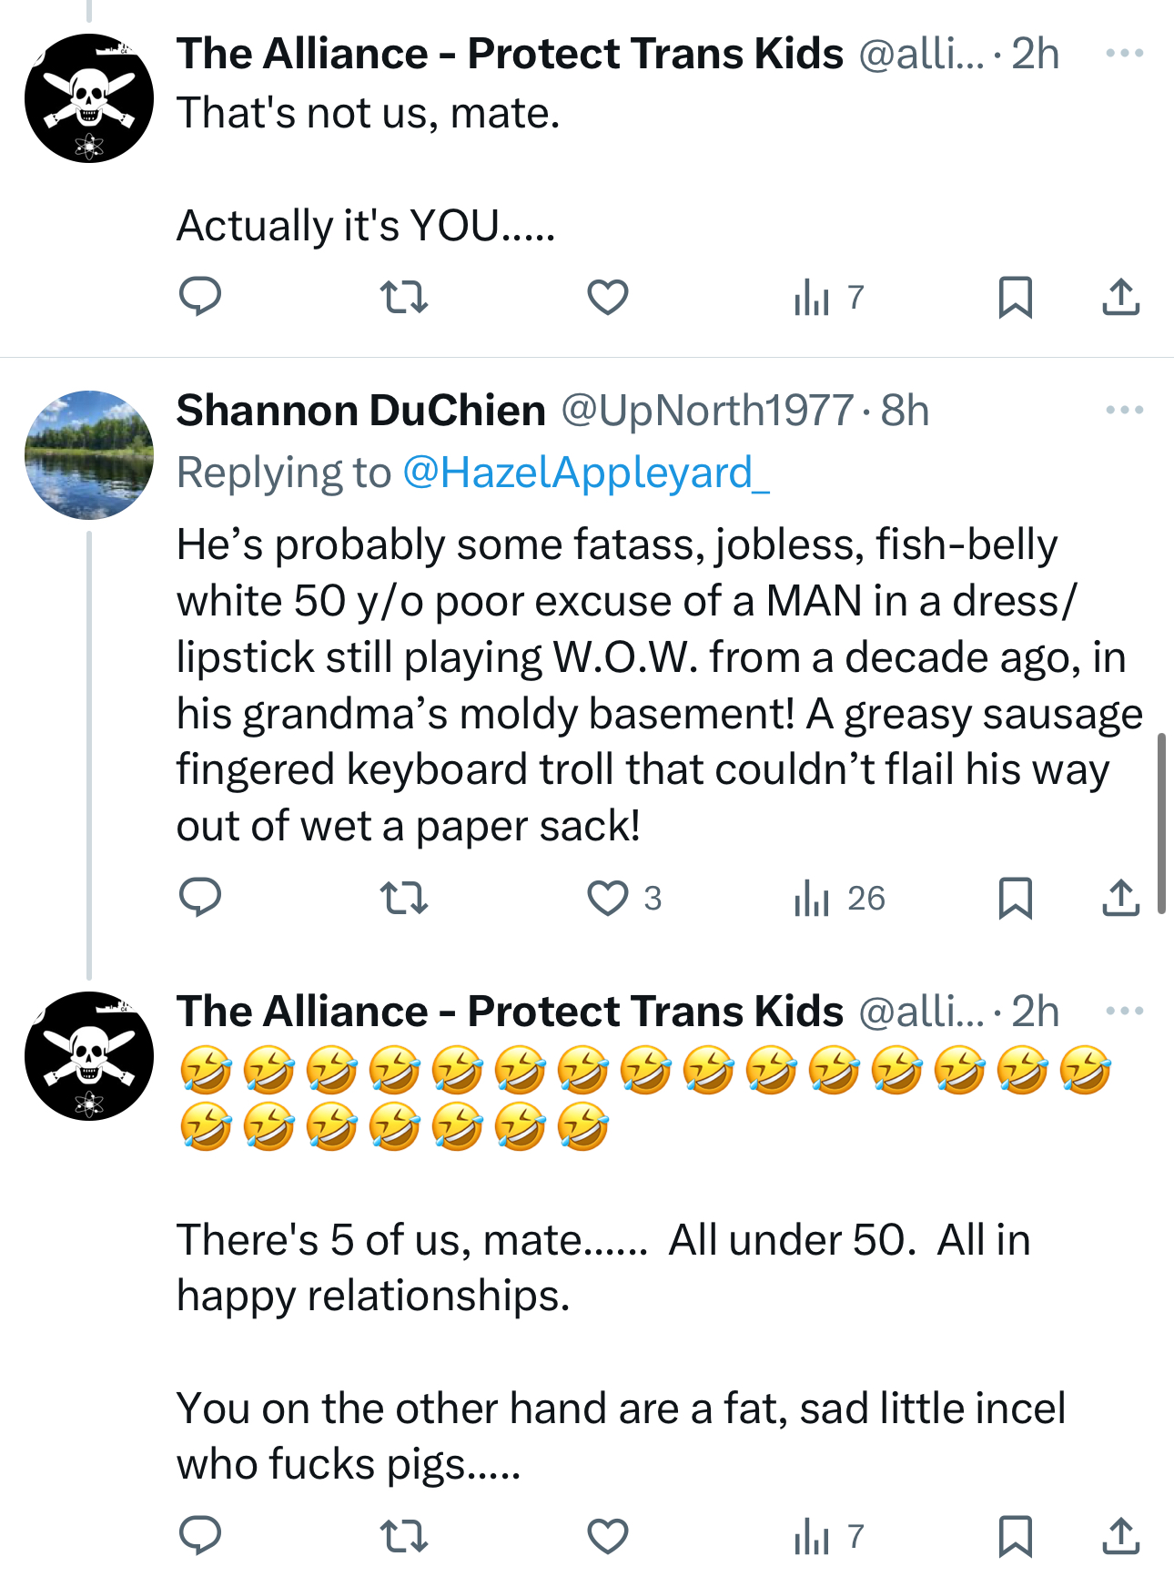
Task: Share Shannon DuChien's tweet
Action: click(x=1120, y=898)
